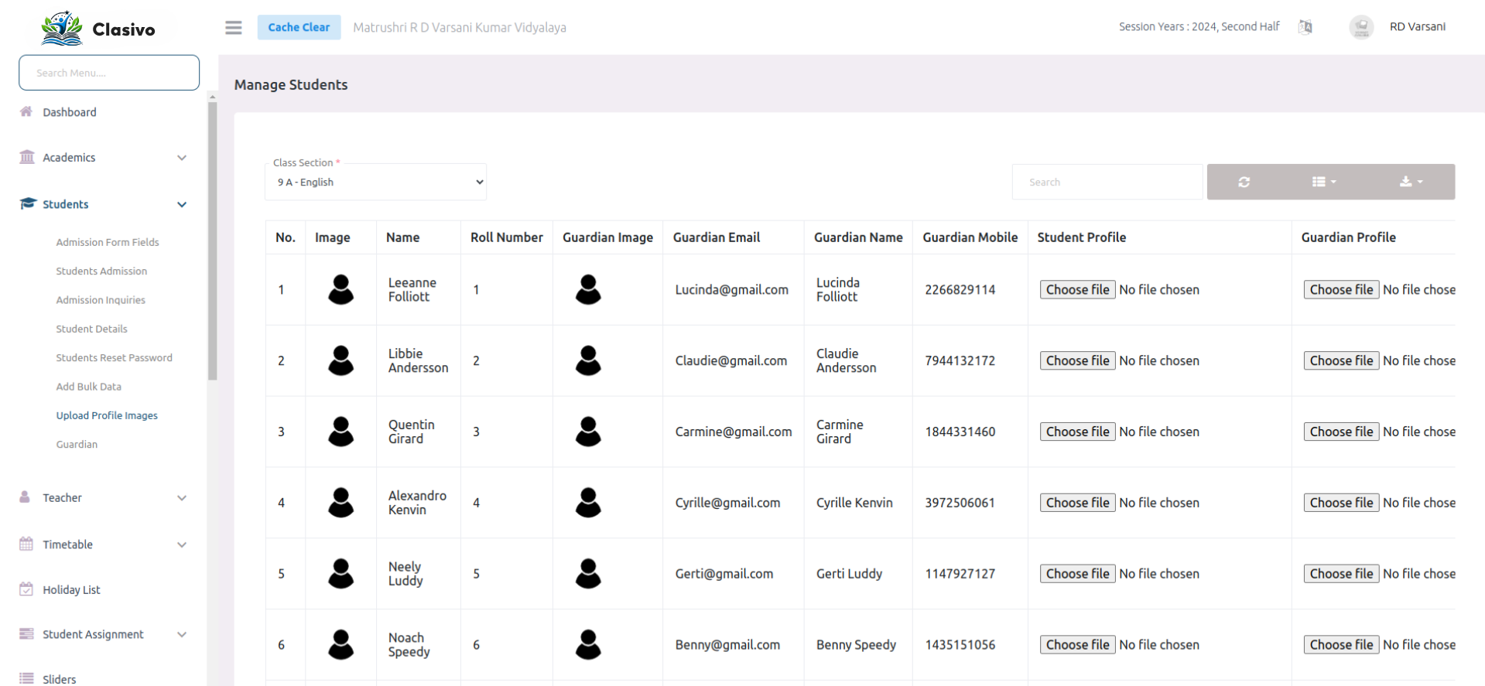Click Claudie Andersson's guardian image
The image size is (1485, 686).
(588, 360)
